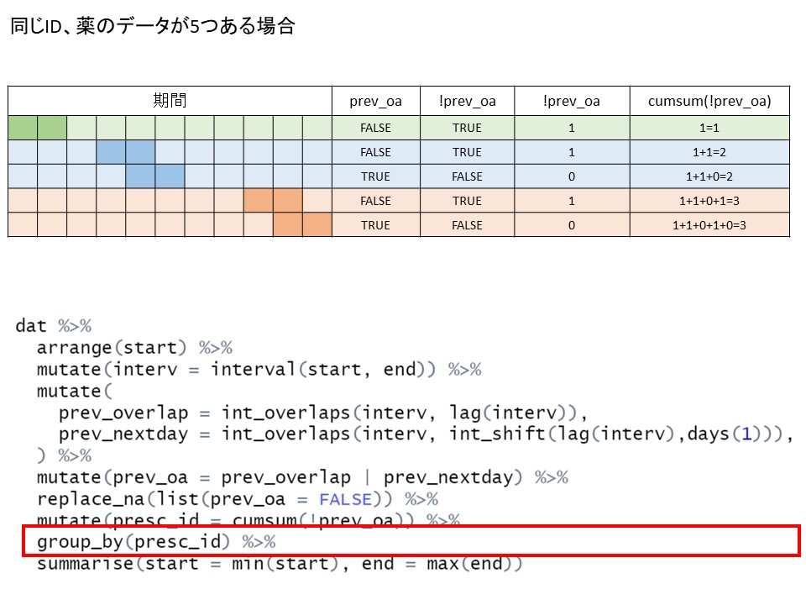This screenshot has width=806, height=605.
Task: Click the blue FALSE keyword in replace_na
Action: pyautogui.click(x=345, y=499)
